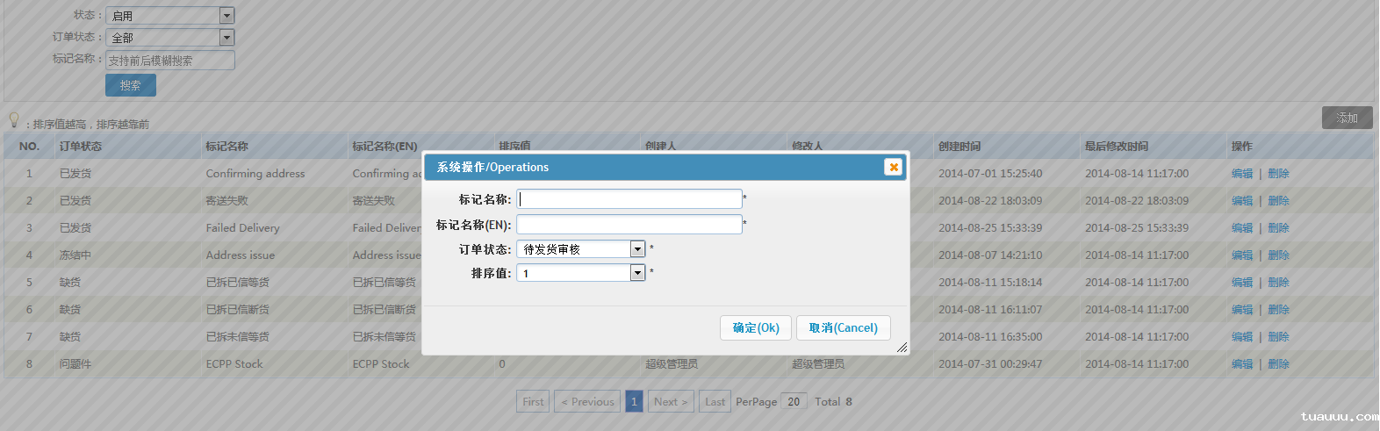Click the PerPage value field 20
The width and height of the screenshot is (1380, 431).
794,401
